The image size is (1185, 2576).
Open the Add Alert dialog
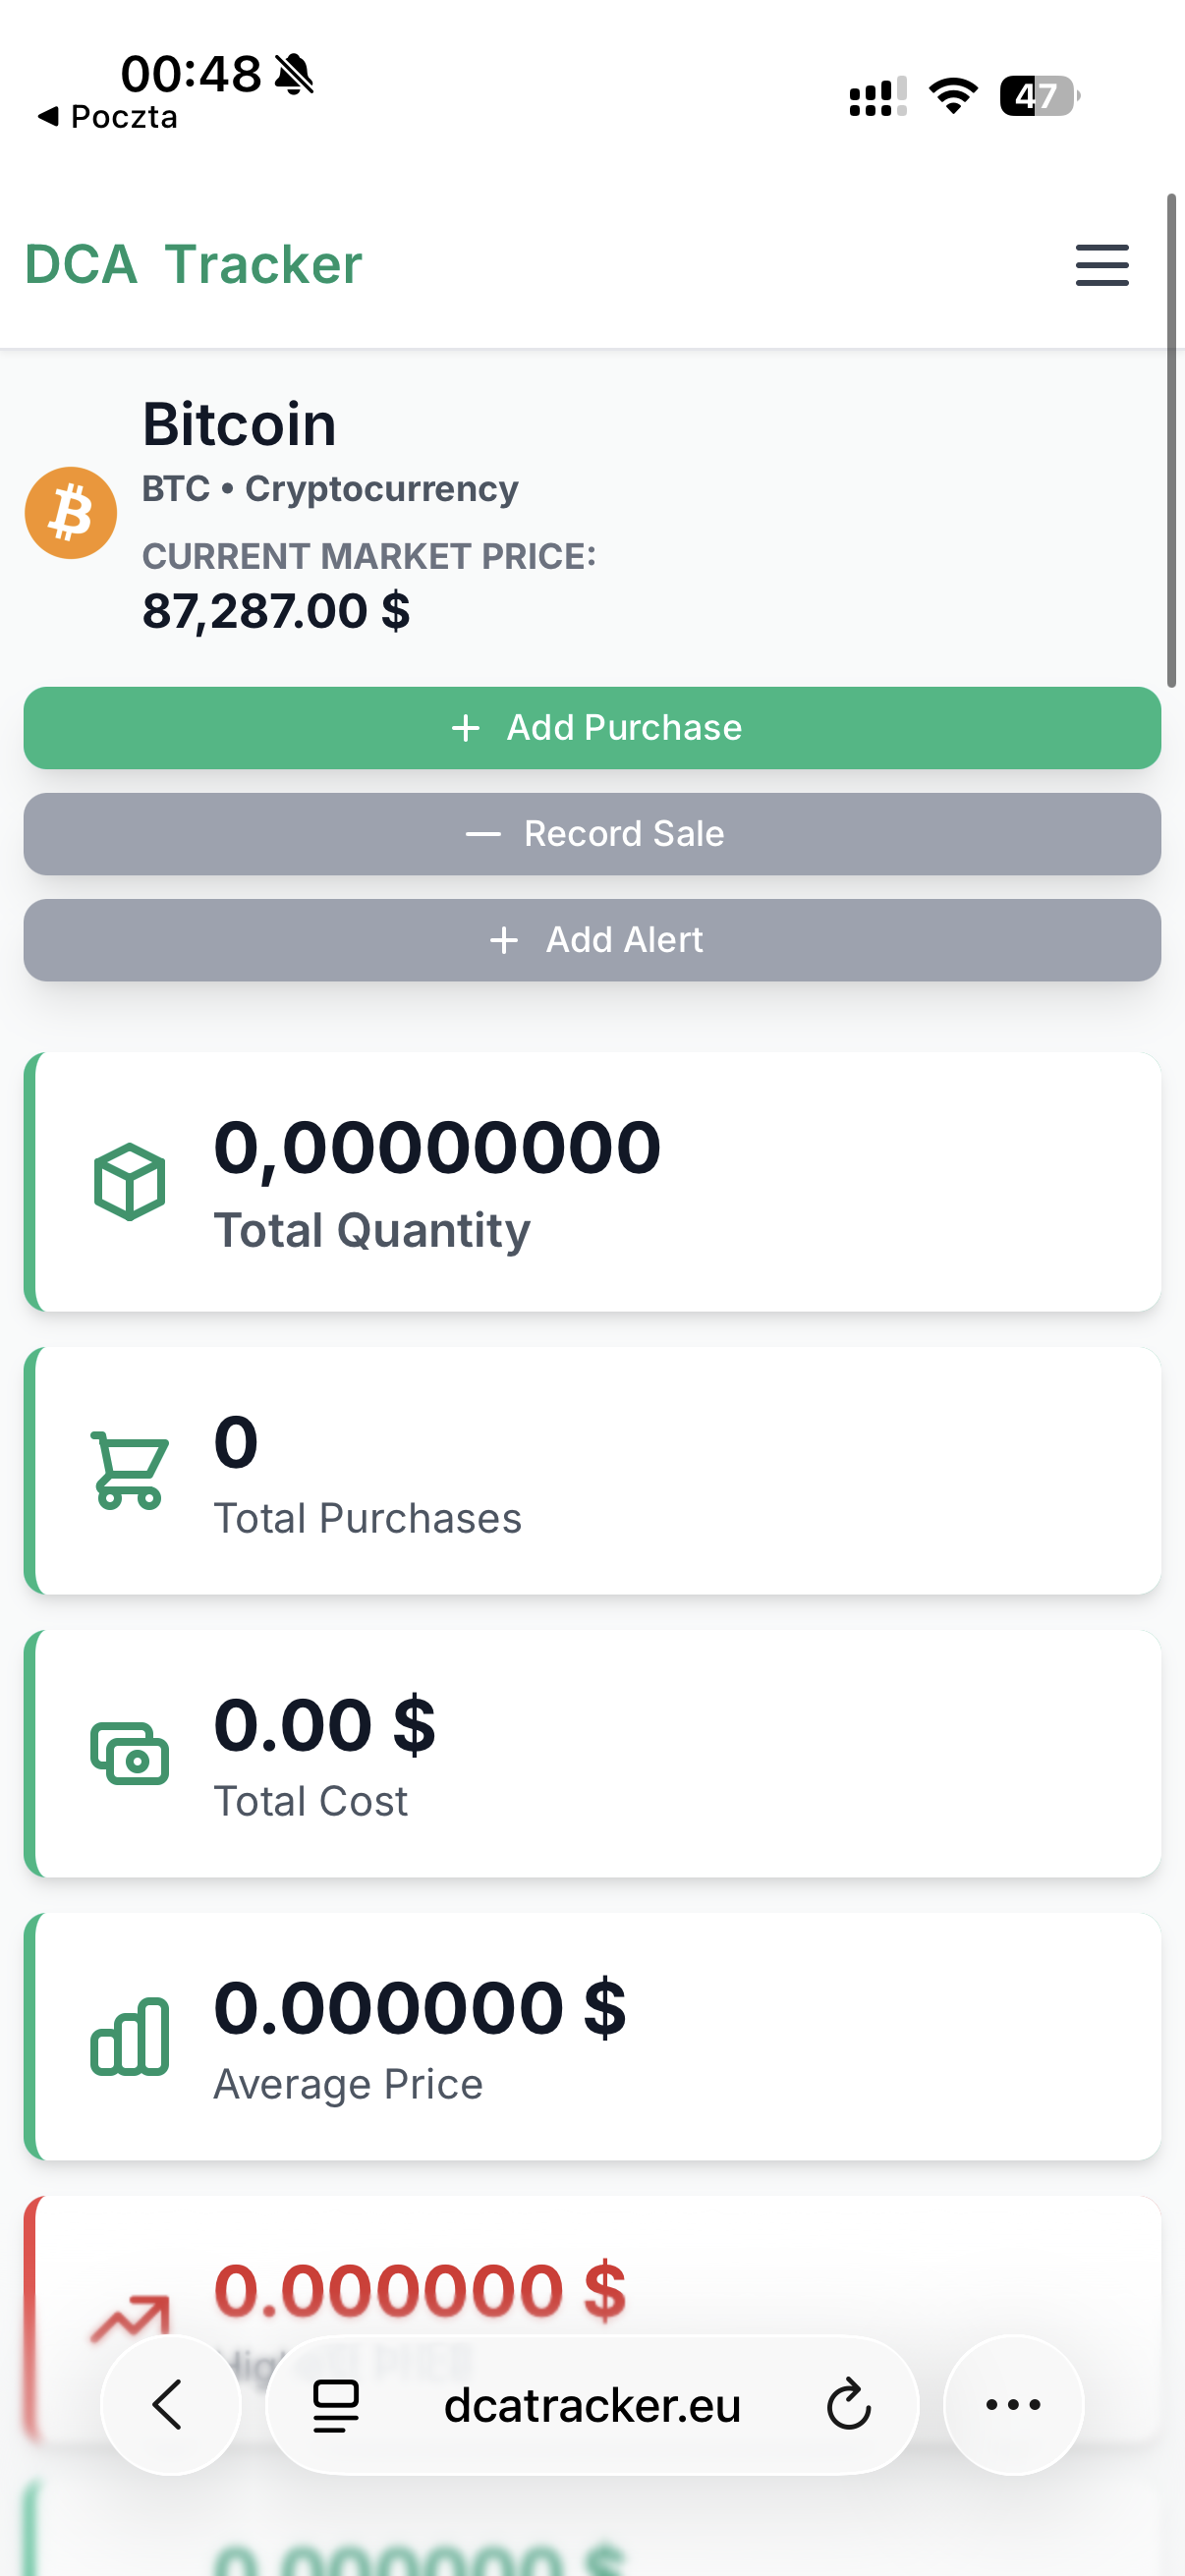[x=592, y=940]
